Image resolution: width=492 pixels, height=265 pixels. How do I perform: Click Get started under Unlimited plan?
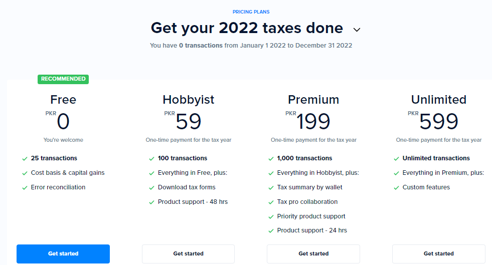(x=439, y=253)
